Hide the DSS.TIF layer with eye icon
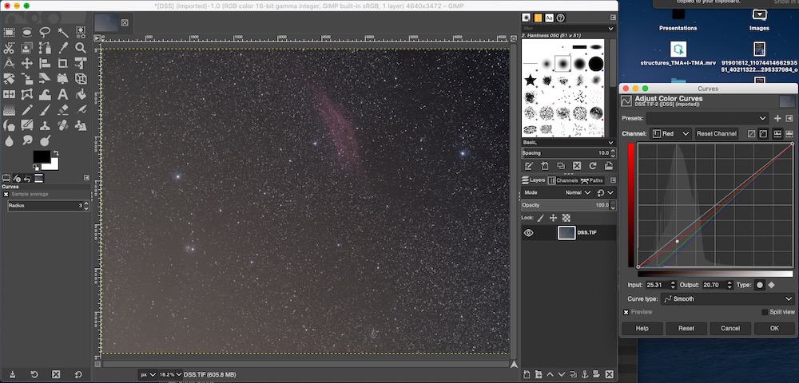 (529, 233)
